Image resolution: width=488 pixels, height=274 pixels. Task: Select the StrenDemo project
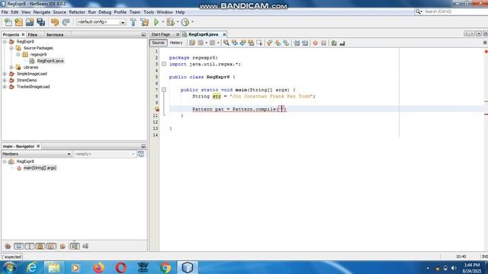tap(27, 80)
